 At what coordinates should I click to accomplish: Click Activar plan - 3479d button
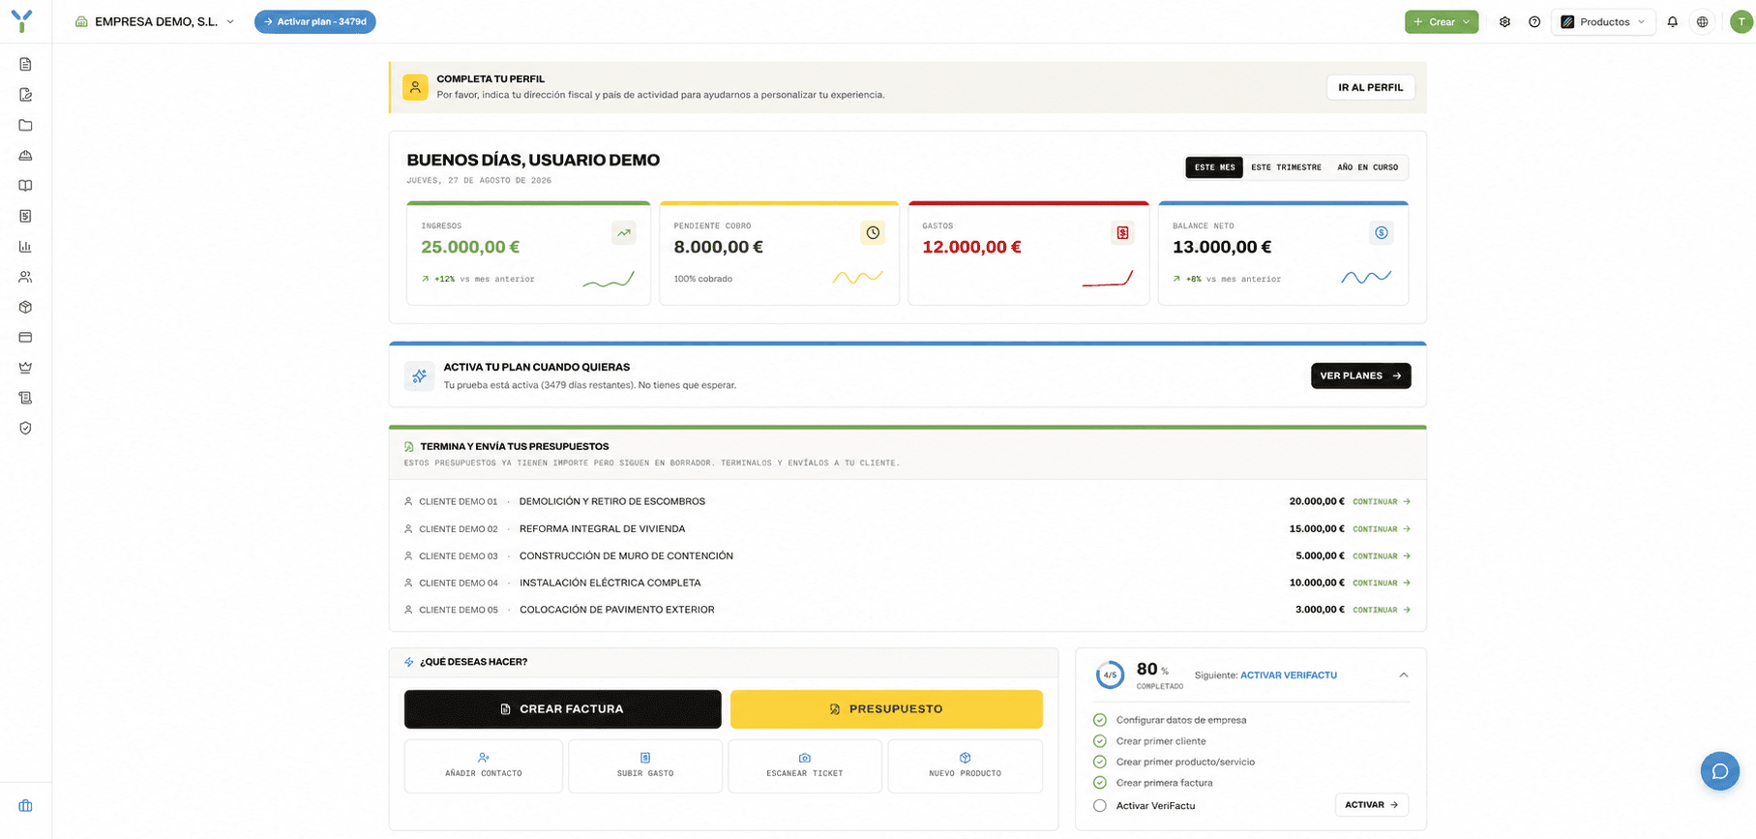click(314, 21)
